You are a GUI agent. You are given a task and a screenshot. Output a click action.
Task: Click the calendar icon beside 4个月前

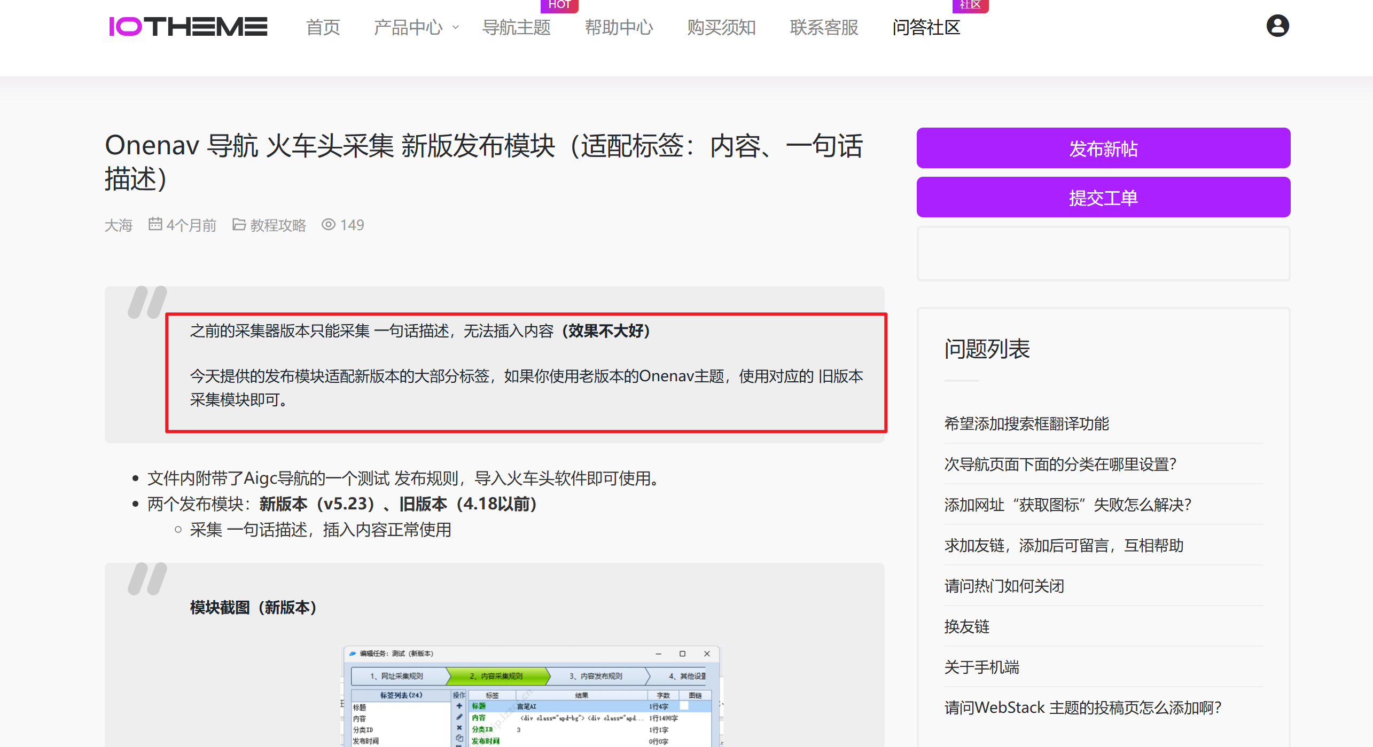tap(155, 224)
